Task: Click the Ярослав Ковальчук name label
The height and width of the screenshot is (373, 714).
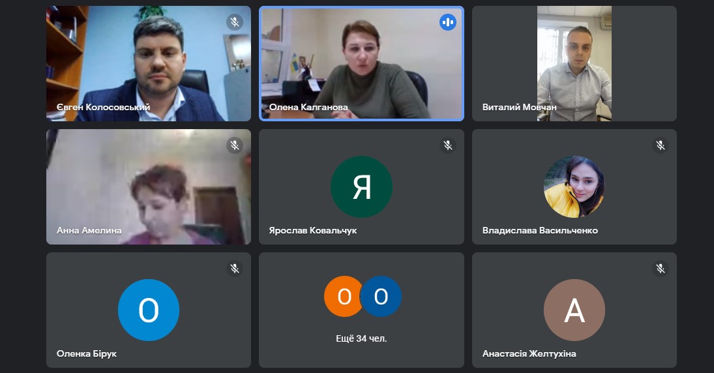Action: tap(313, 230)
